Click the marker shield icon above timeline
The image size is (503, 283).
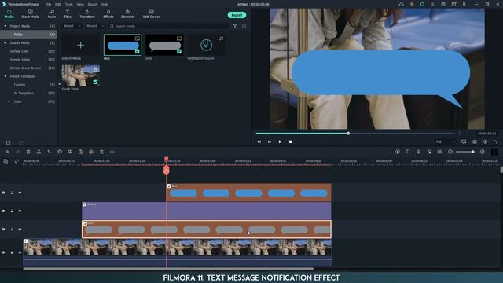pos(408,152)
